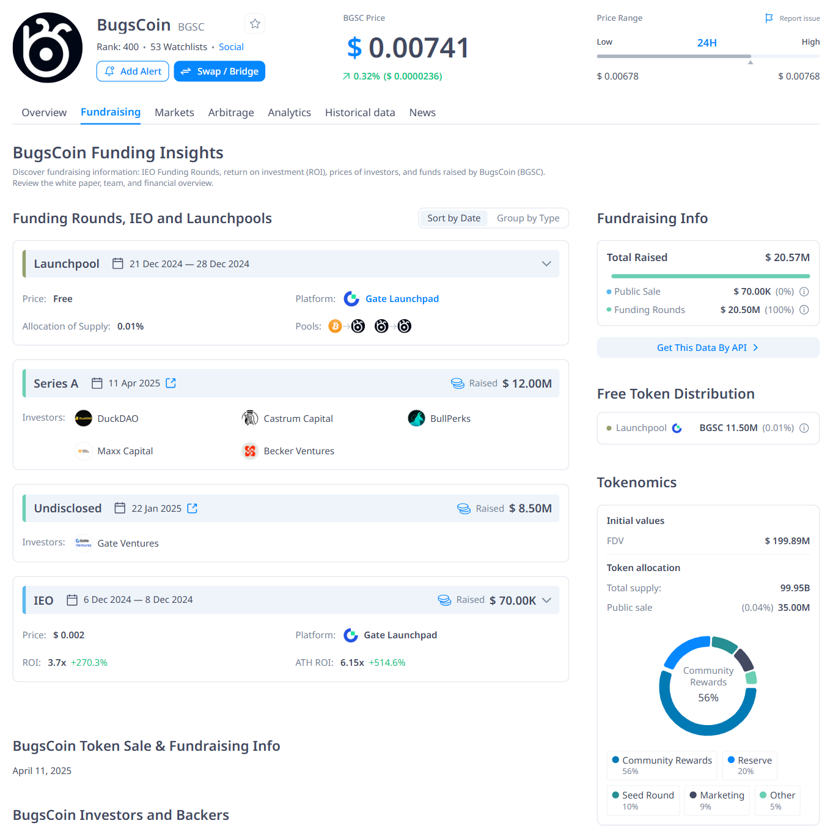Click the coins icon beside Raised $8.50M
Viewport: 822px width, 826px height.
pyautogui.click(x=464, y=509)
